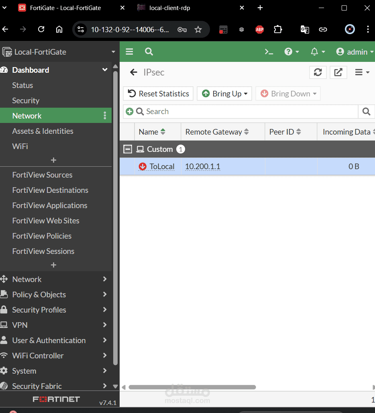
Task: Expand the Network menu with arrows icon
Action: (x=56, y=279)
